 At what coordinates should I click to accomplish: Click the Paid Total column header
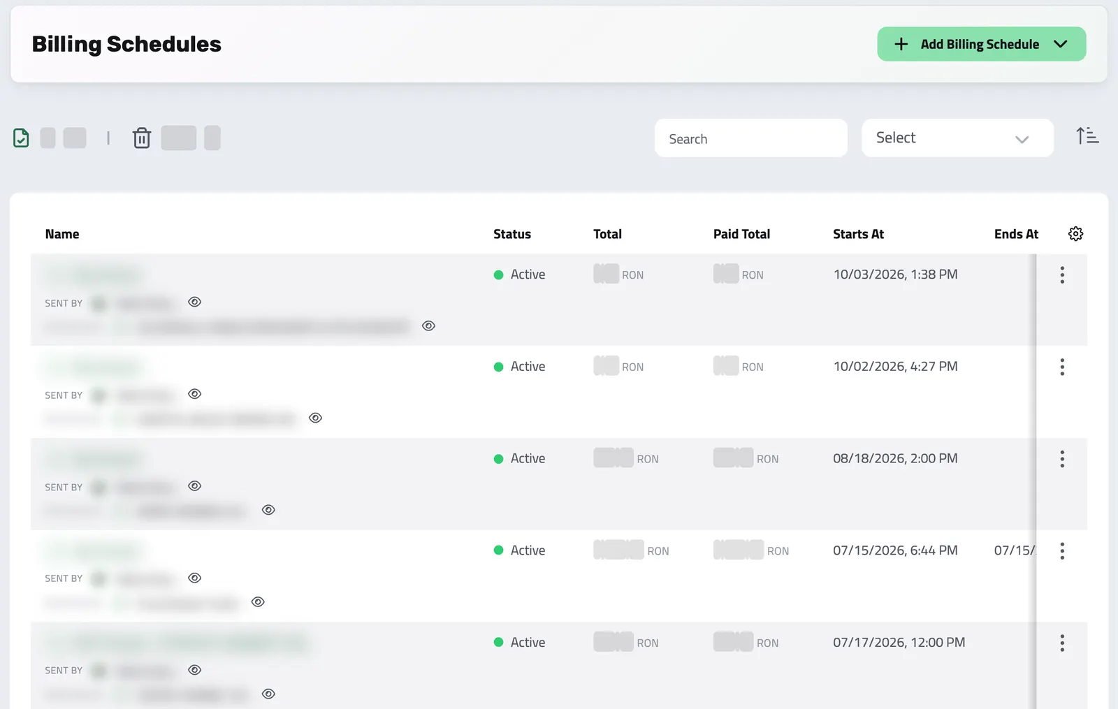point(741,234)
